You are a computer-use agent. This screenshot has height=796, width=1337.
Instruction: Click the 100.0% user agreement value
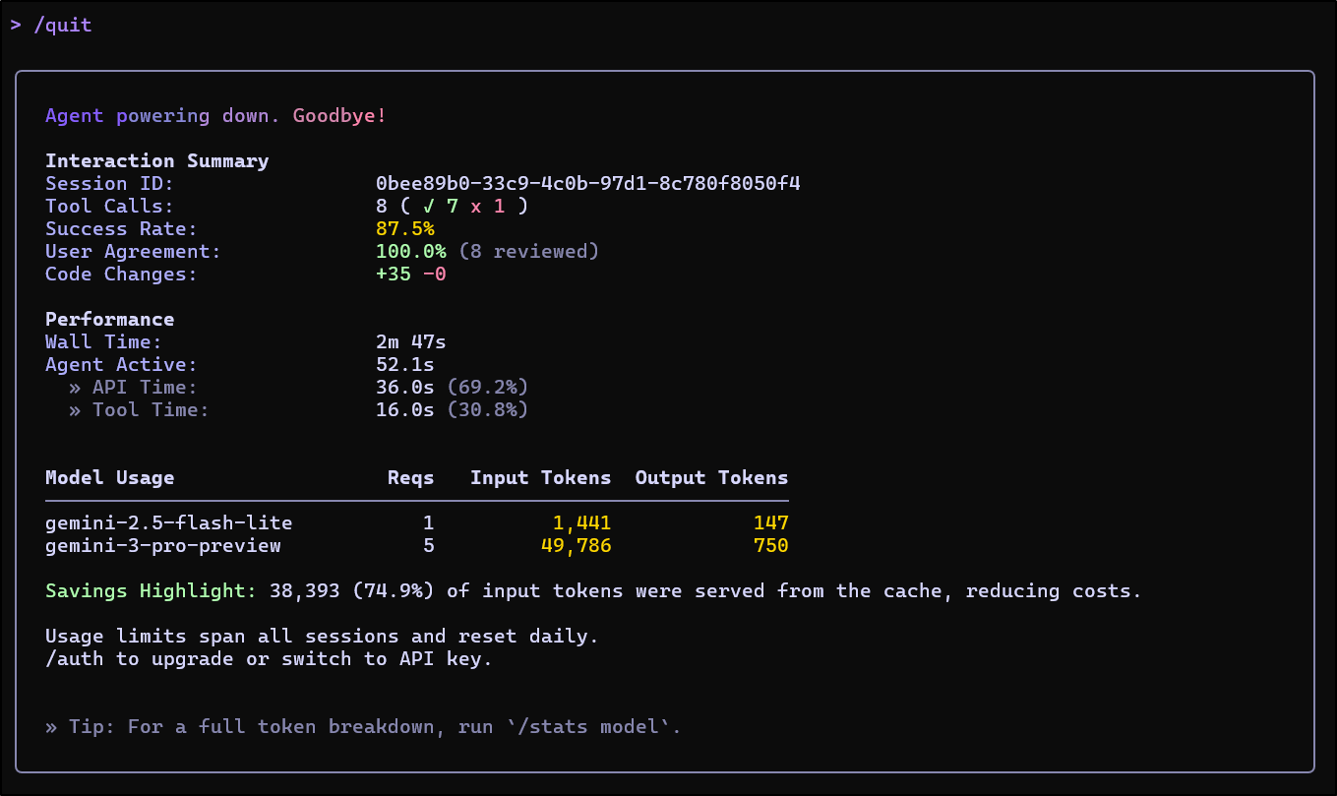click(410, 252)
